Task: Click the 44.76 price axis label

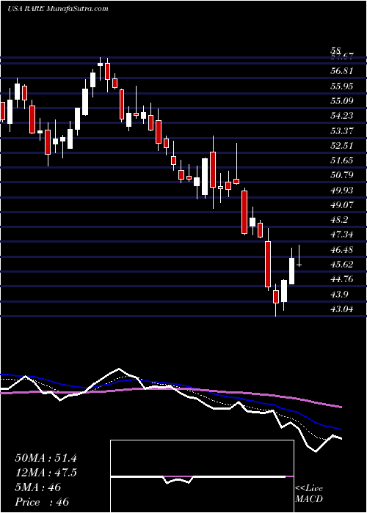Action: click(x=342, y=279)
